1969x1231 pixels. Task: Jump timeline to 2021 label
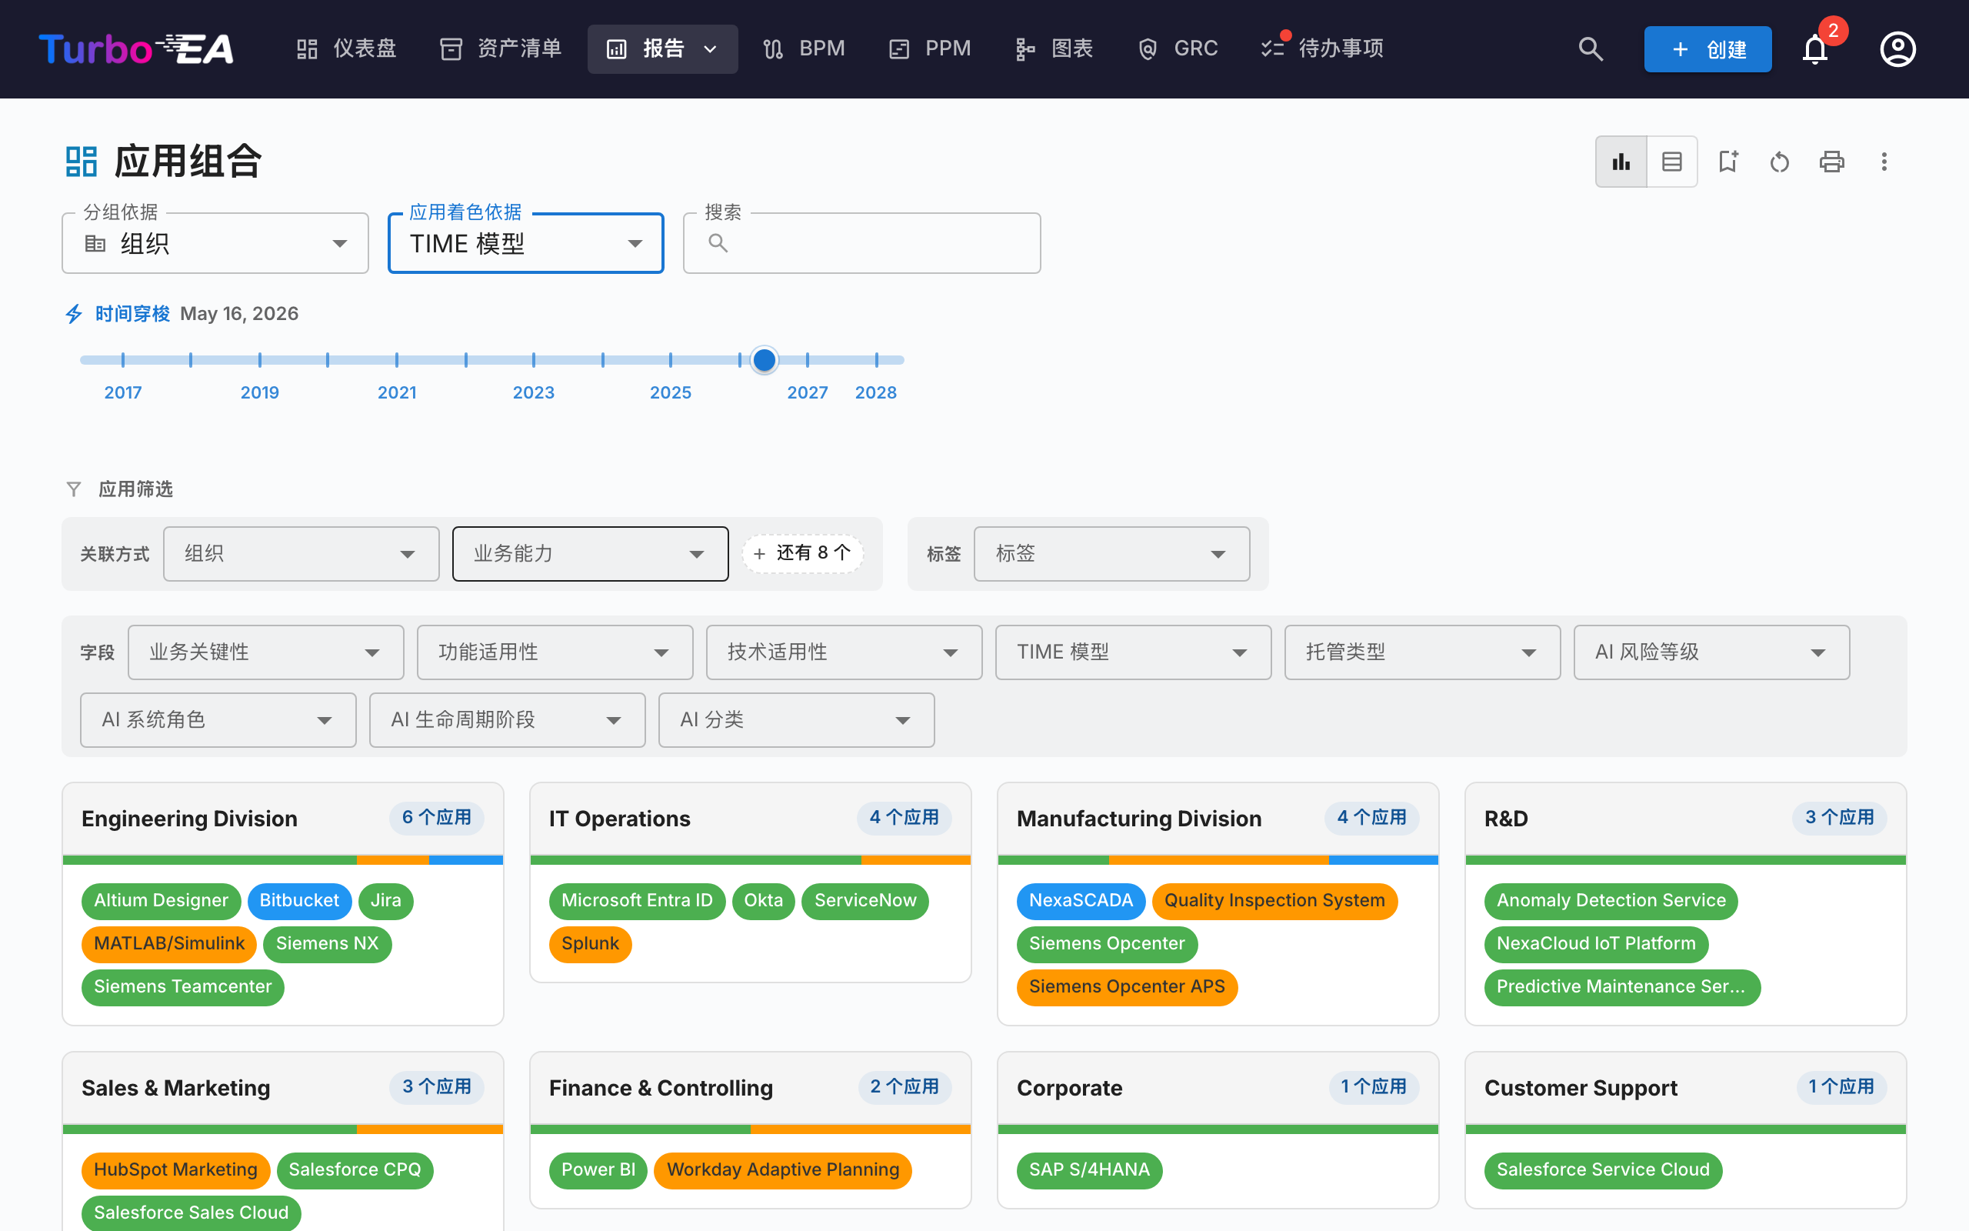(397, 392)
